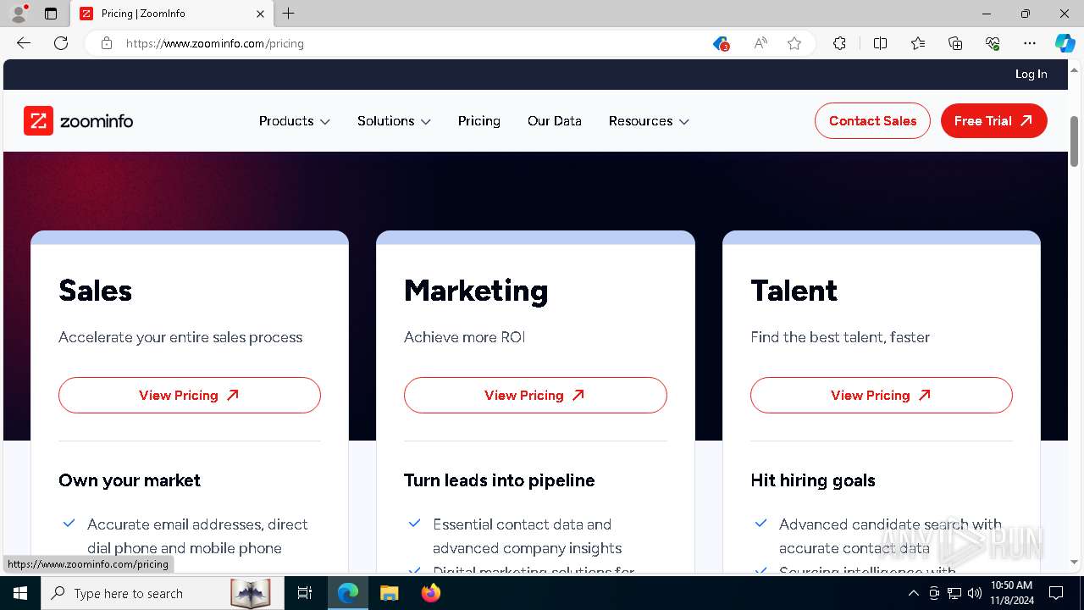Screen dimensions: 1084x610
Task: Click 'Achieve more ROI' text
Action: pyautogui.click(x=464, y=337)
